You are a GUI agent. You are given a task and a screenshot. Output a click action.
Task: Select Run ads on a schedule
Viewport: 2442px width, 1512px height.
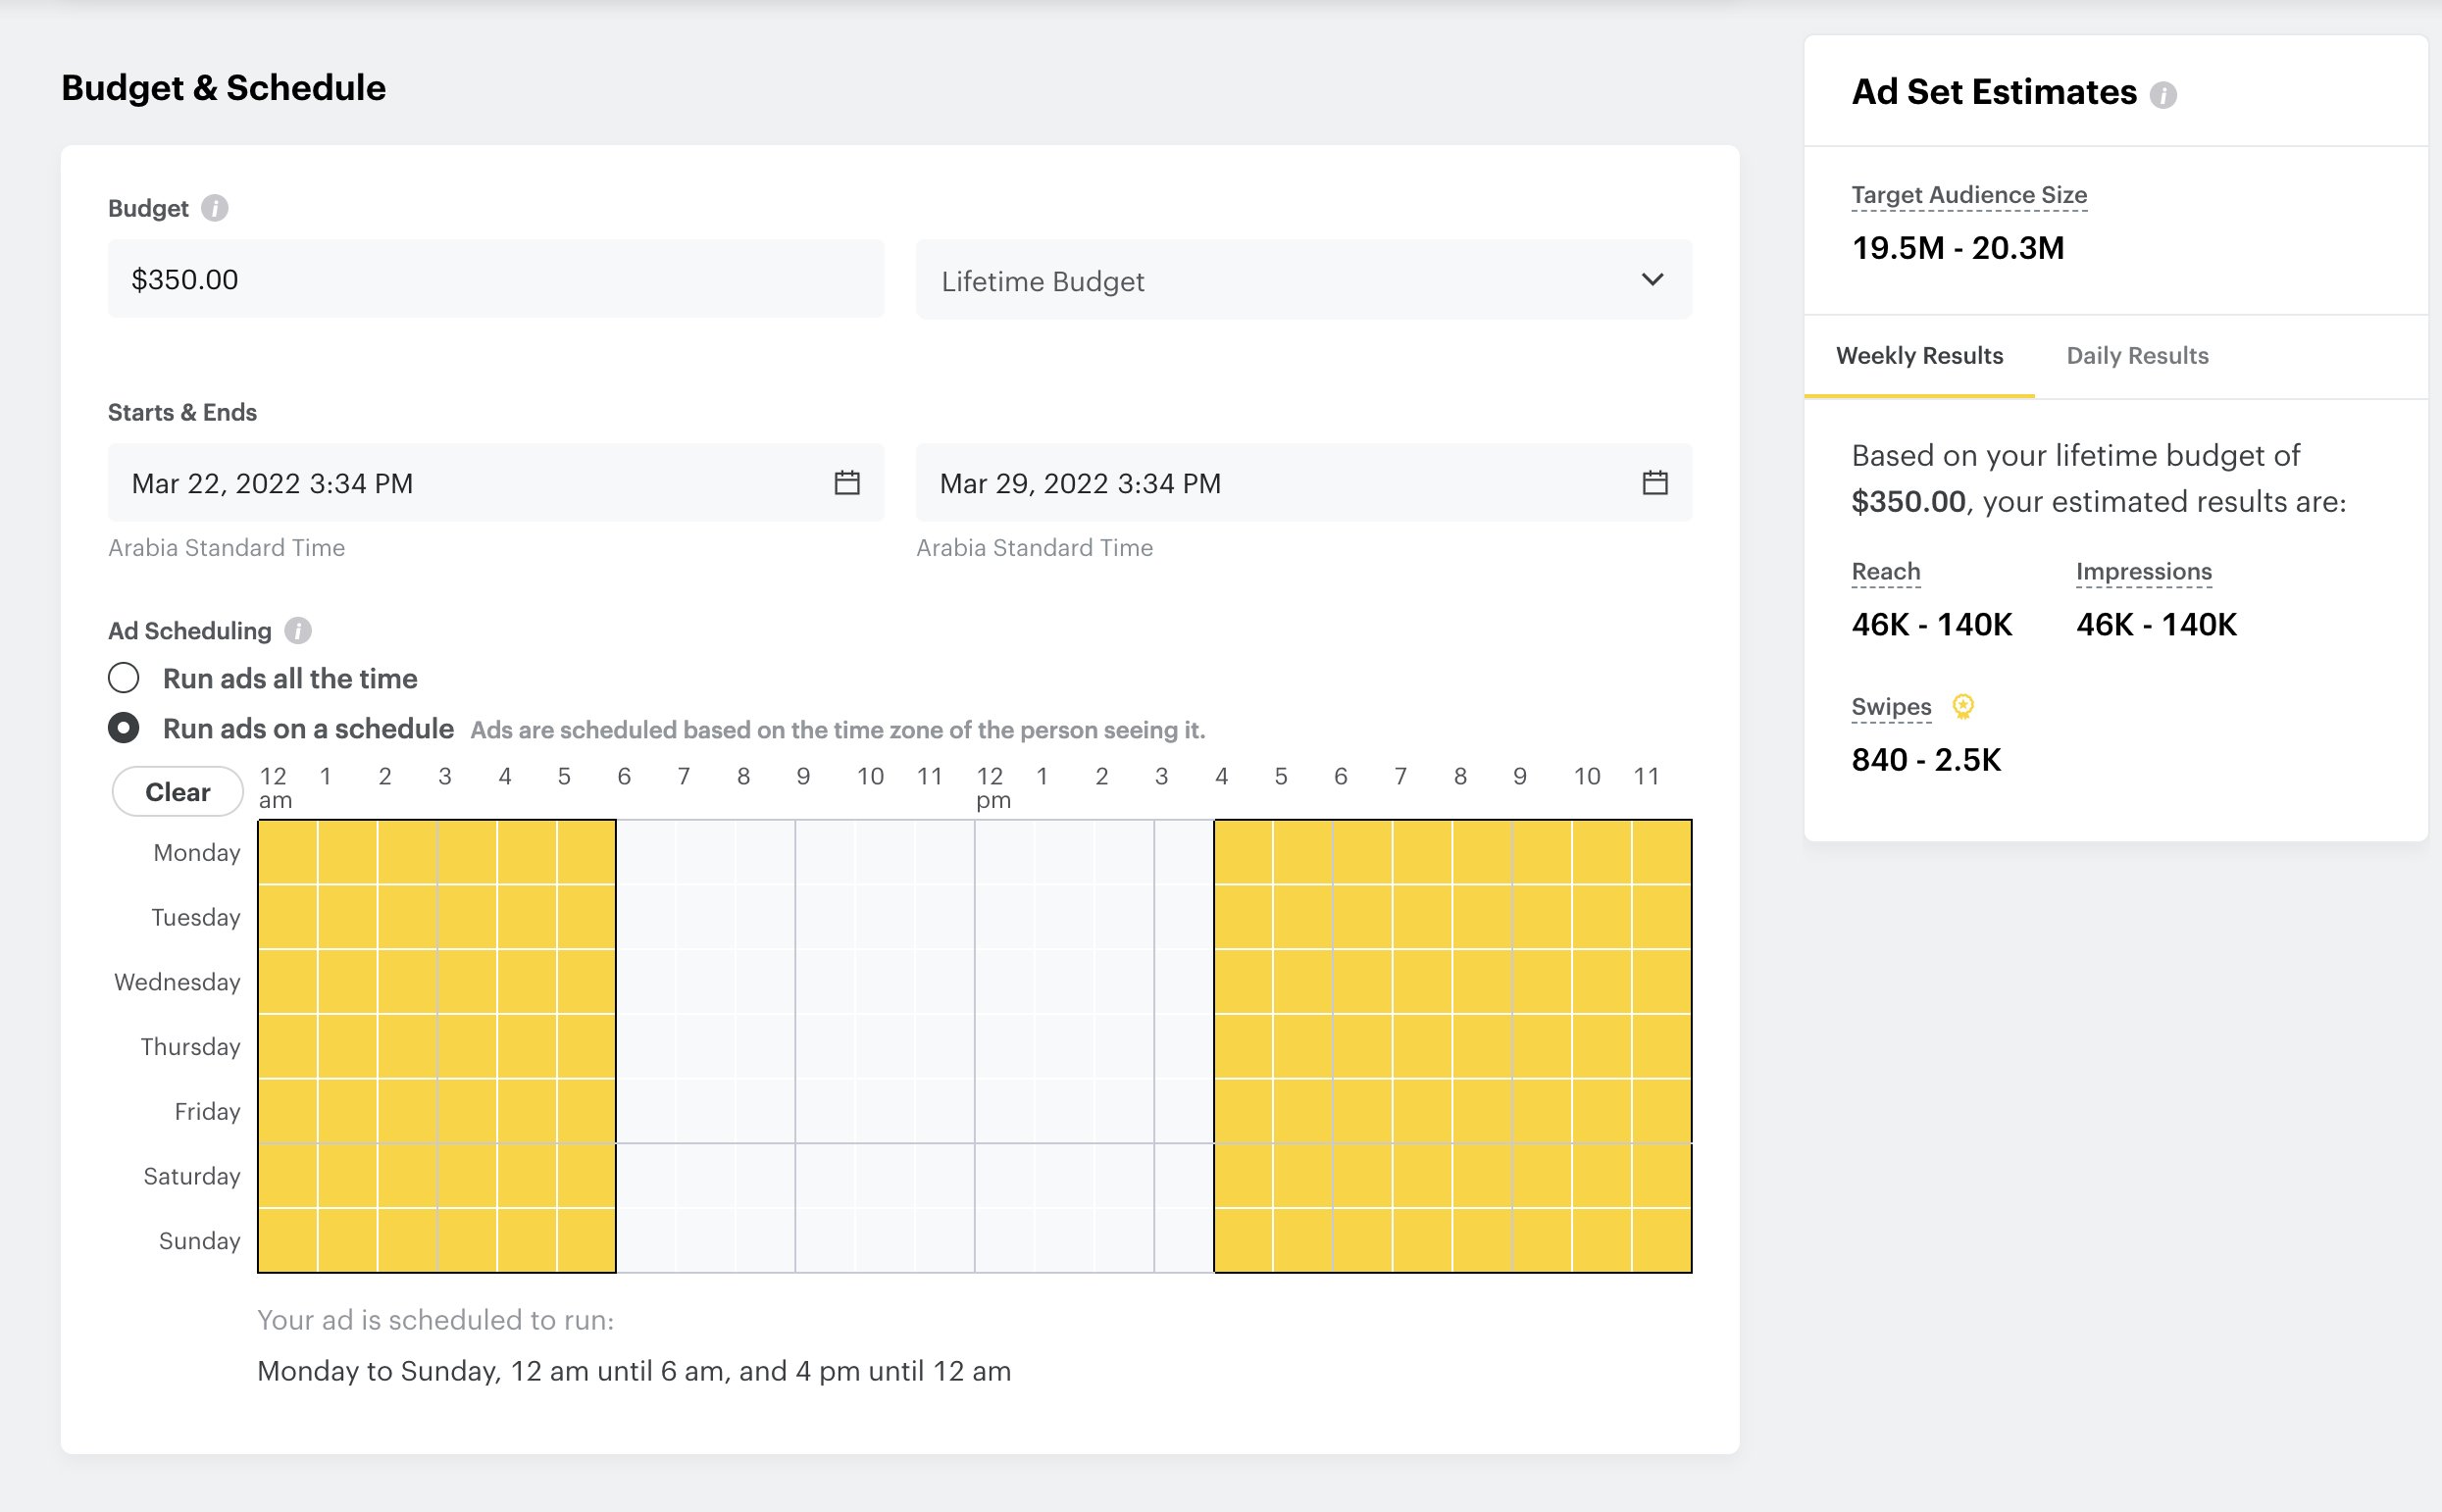pos(124,728)
